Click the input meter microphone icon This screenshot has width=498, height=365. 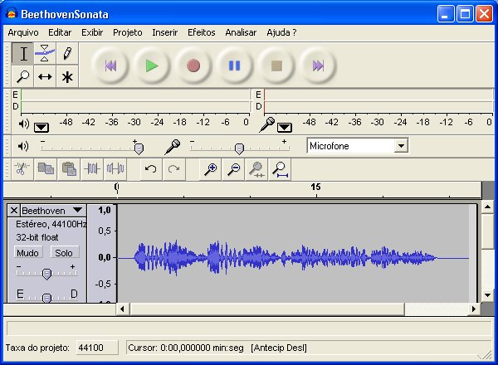click(x=266, y=124)
